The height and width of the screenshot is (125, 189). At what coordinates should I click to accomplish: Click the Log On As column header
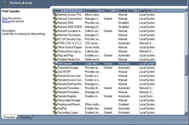pos(146,11)
